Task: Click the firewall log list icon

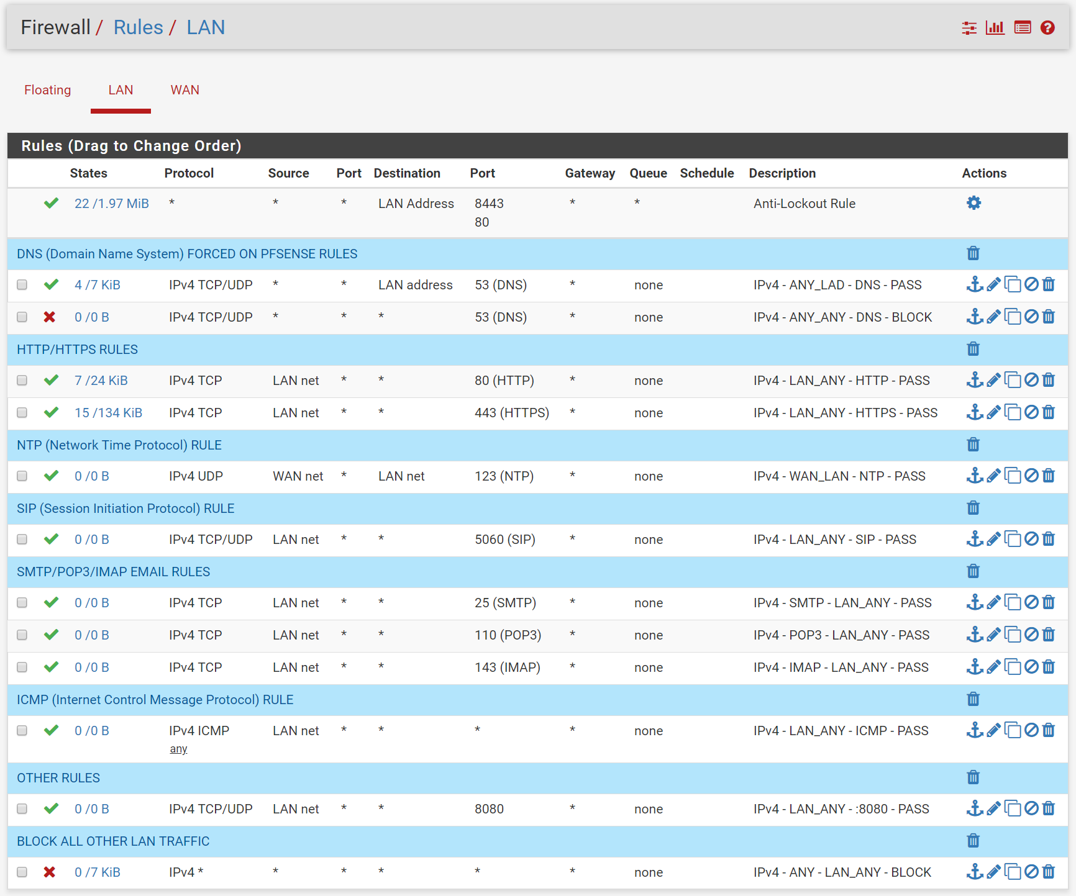Action: [x=1022, y=28]
